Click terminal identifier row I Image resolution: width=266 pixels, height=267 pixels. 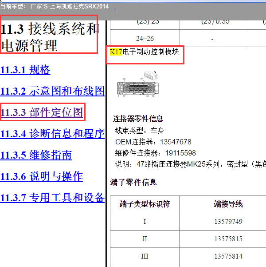click(145, 222)
